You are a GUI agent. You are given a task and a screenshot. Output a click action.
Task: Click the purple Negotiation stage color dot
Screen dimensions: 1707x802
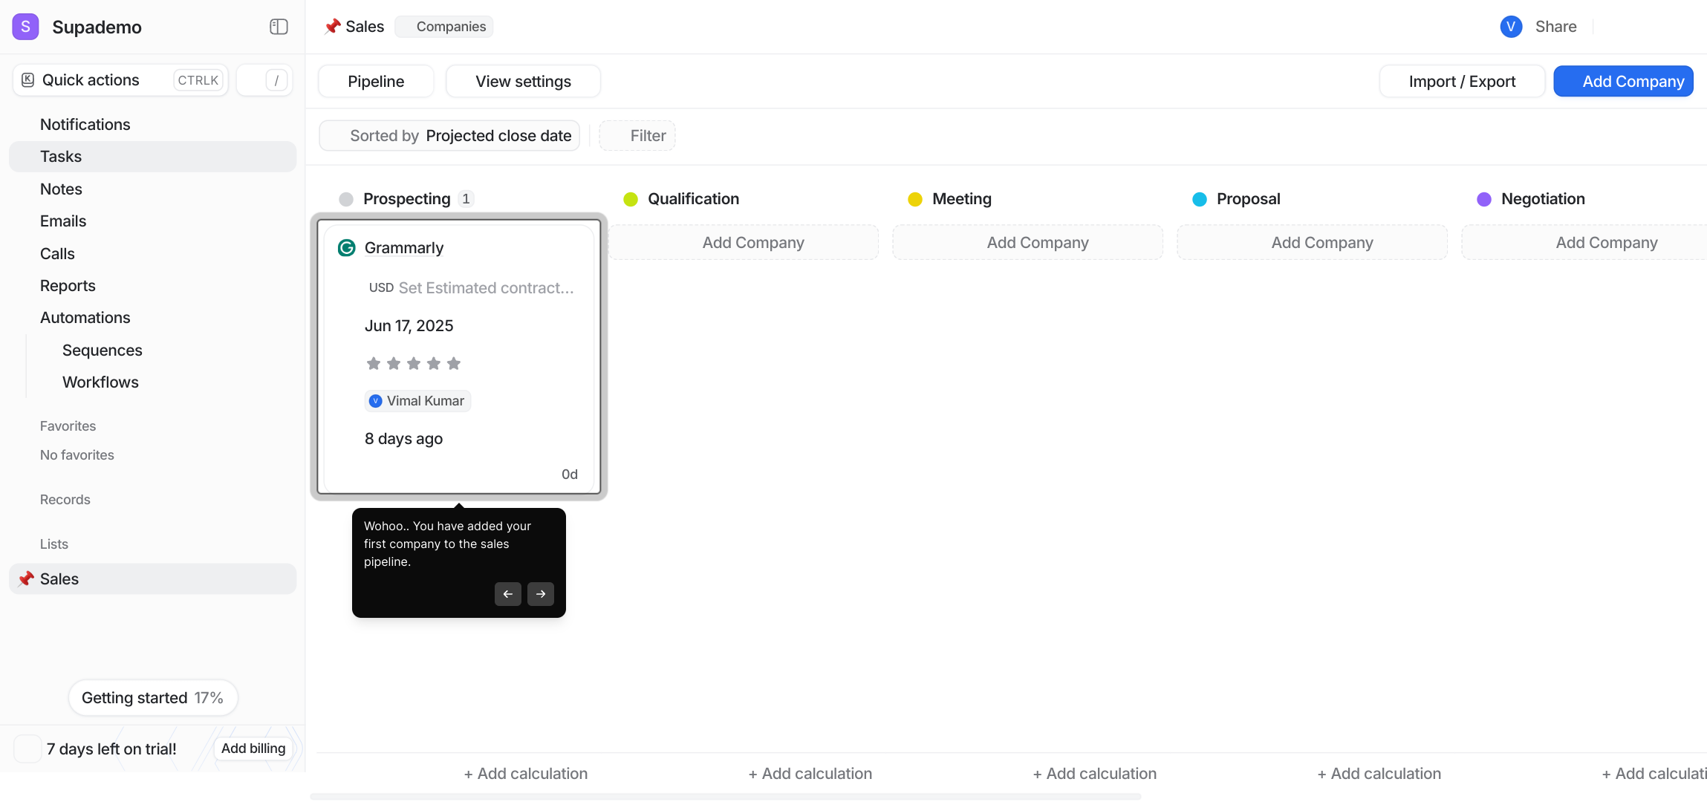pos(1483,199)
